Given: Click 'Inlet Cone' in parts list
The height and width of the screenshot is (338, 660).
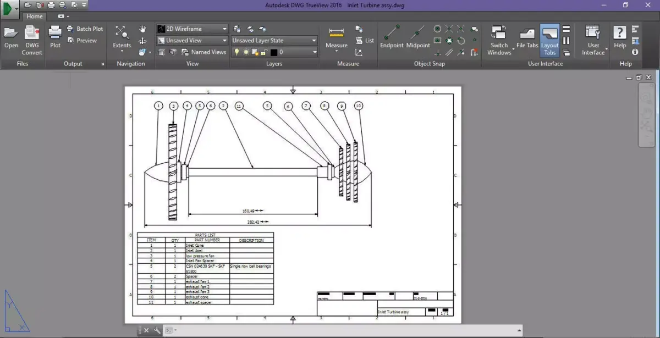Looking at the screenshot, I should 194,246.
